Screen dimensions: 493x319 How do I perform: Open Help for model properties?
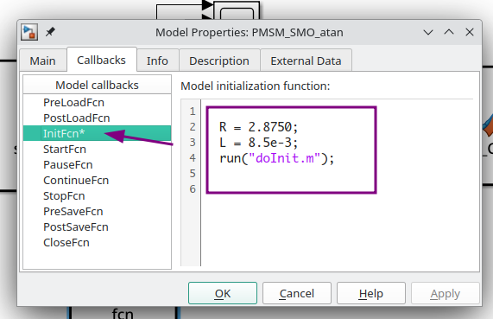click(371, 293)
